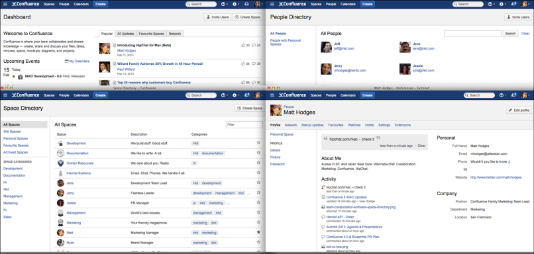Favourite the Development space star
Viewport: 534px width, 254px height.
click(258, 143)
